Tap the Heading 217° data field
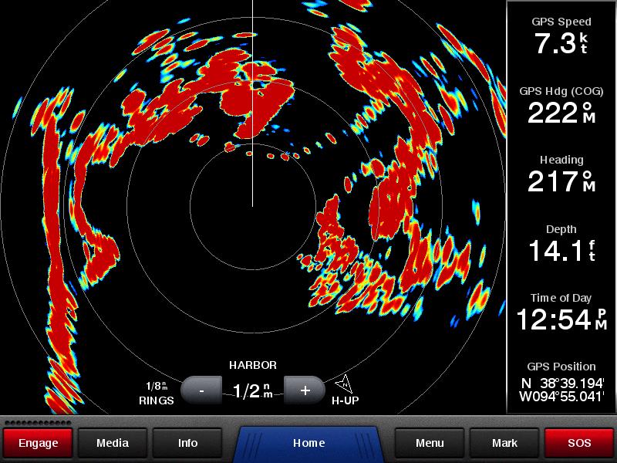 pyautogui.click(x=561, y=174)
